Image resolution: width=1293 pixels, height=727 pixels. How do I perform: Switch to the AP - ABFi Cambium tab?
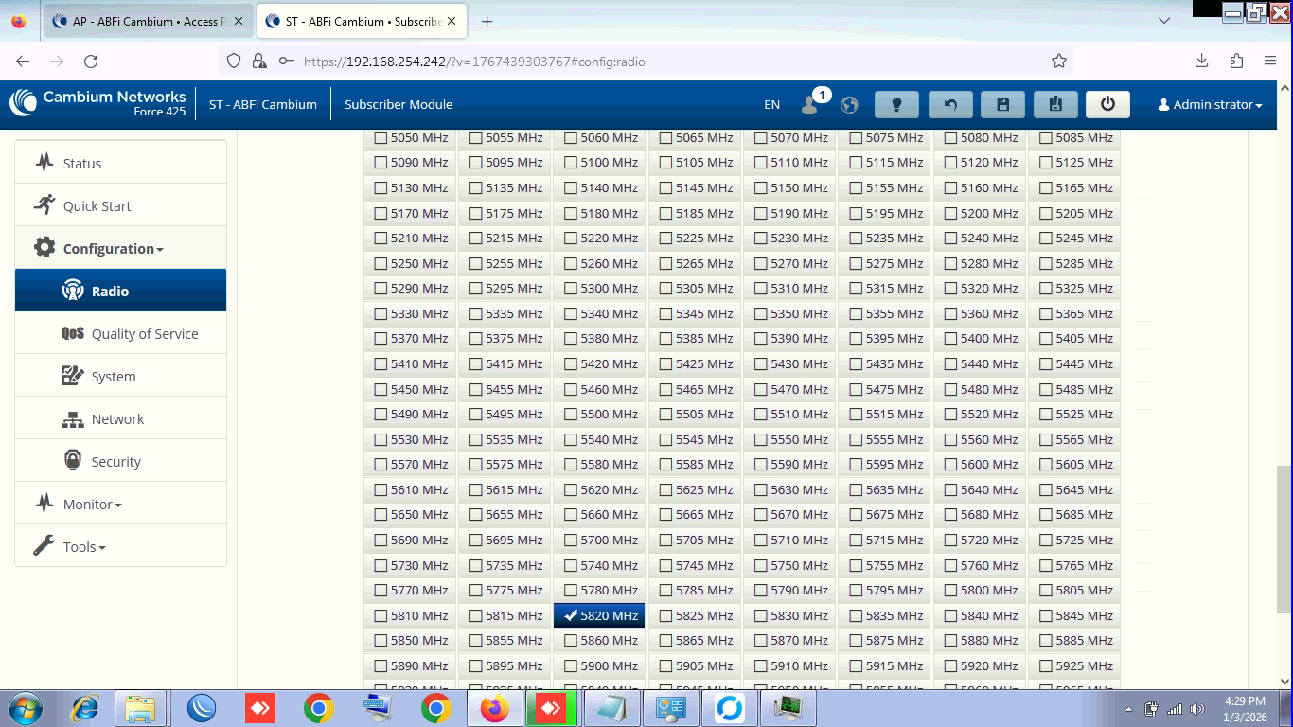click(x=148, y=21)
